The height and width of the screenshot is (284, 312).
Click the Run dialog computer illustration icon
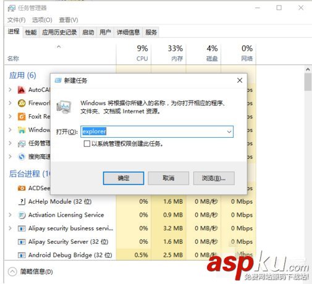tap(64, 107)
